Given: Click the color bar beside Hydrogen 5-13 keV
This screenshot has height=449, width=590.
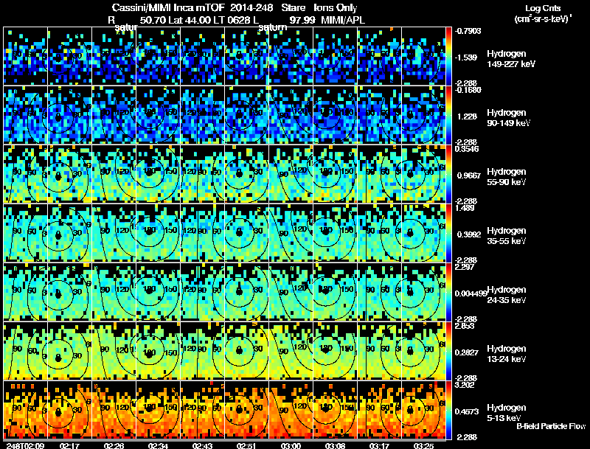Looking at the screenshot, I should click(x=449, y=410).
